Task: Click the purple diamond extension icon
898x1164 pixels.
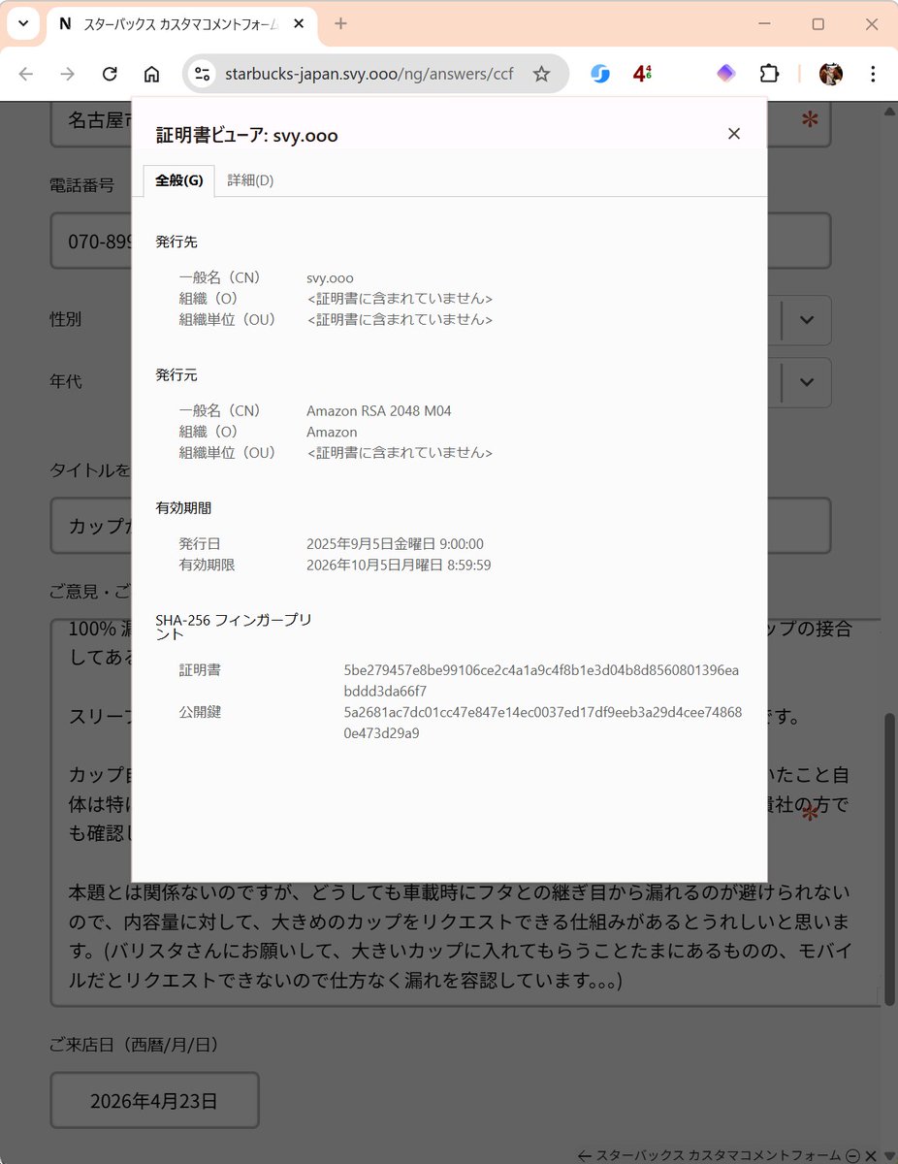Action: (726, 74)
